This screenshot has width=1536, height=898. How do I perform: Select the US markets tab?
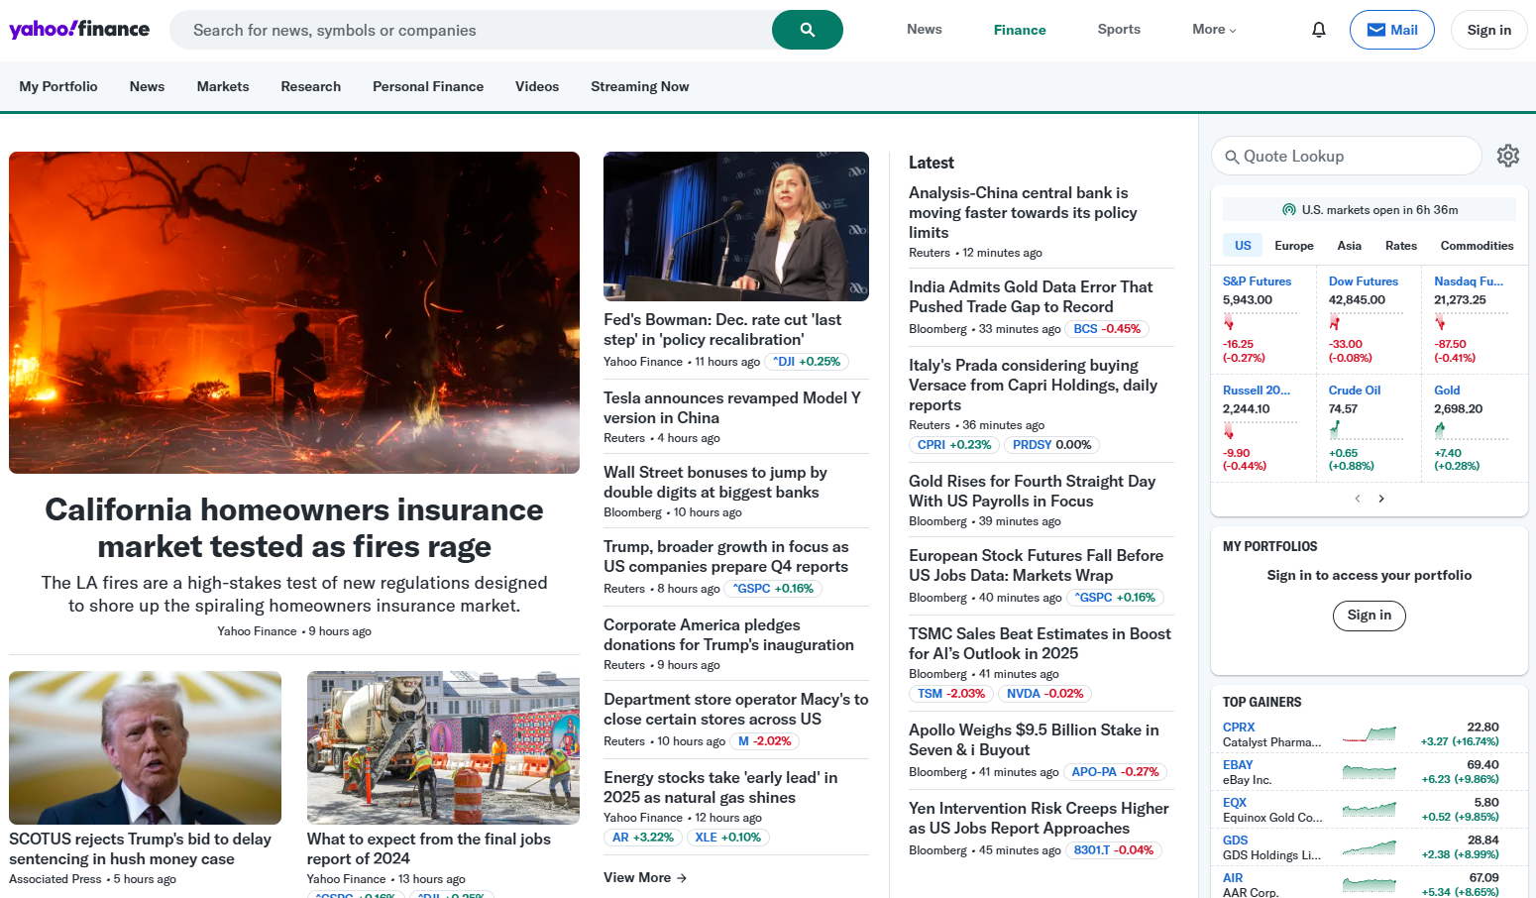click(x=1243, y=246)
